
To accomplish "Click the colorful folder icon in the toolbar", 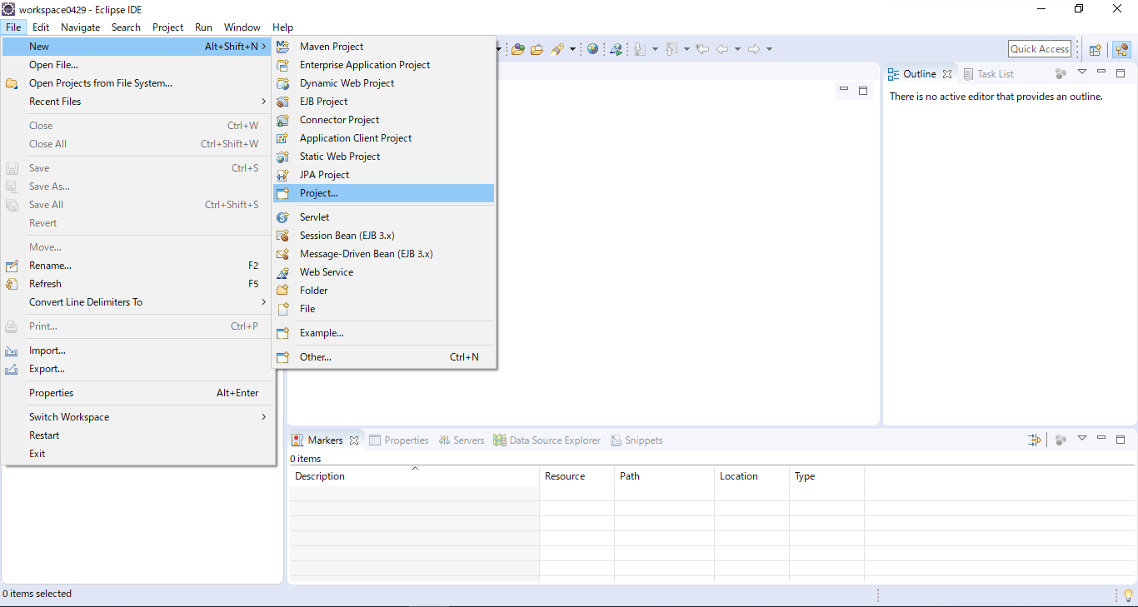I will 518,49.
